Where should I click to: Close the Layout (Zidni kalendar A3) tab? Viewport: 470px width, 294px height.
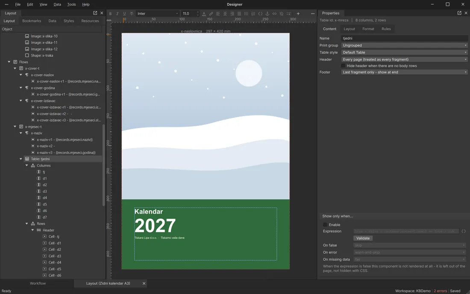click(144, 283)
